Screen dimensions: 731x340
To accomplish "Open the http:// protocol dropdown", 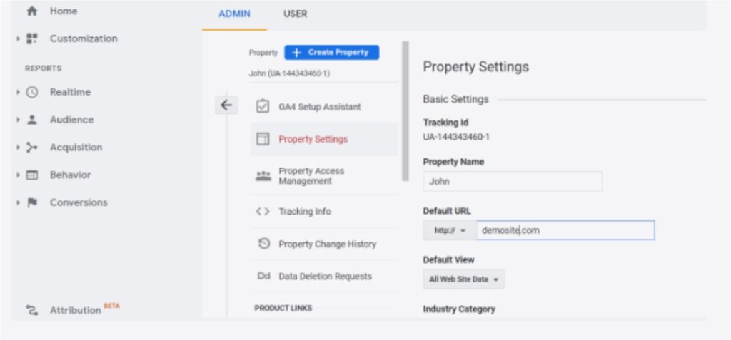I will coord(450,230).
